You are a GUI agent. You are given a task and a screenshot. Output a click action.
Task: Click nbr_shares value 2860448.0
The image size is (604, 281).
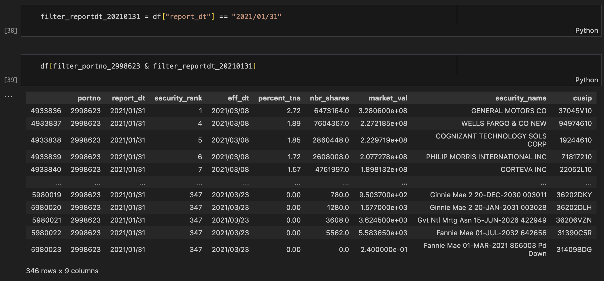331,140
